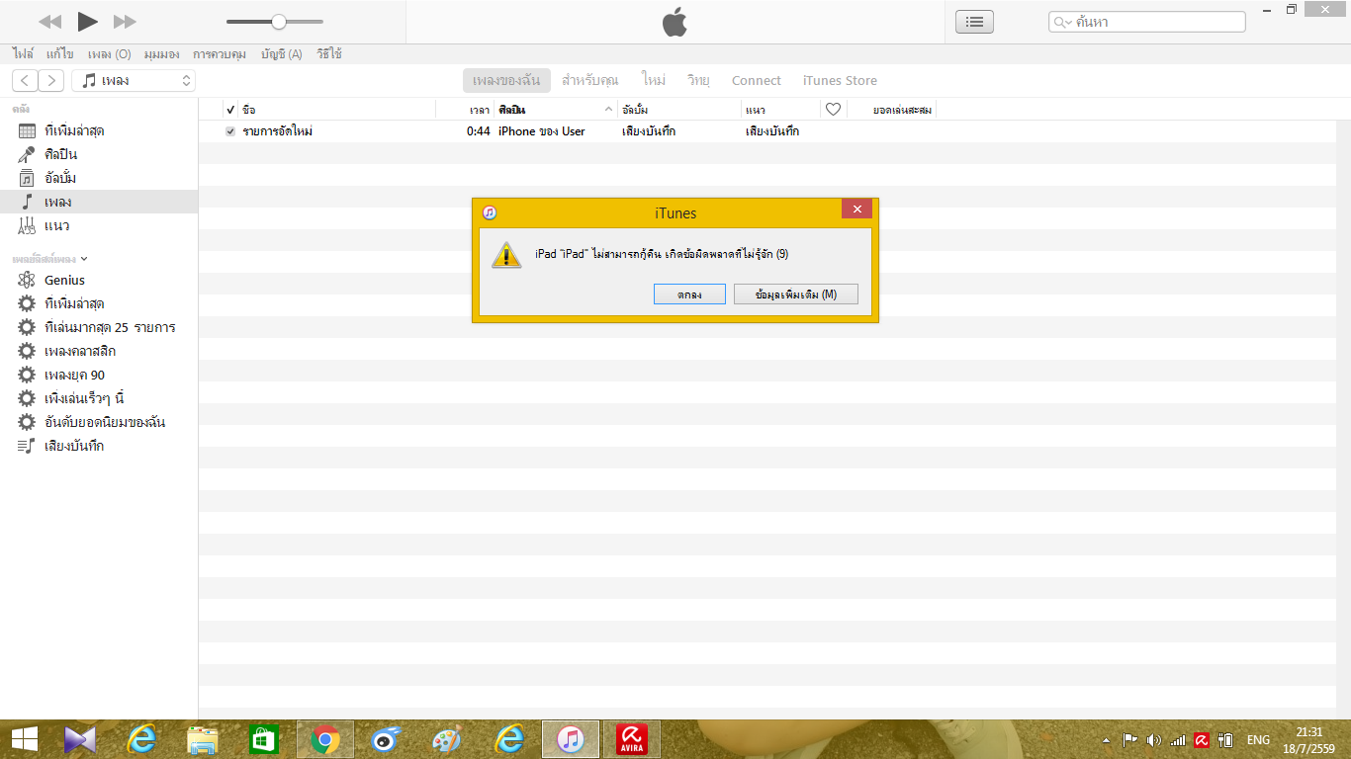Collapse the playlists section chevron in sidebar
Screen dimensions: 1351x759
point(84,258)
